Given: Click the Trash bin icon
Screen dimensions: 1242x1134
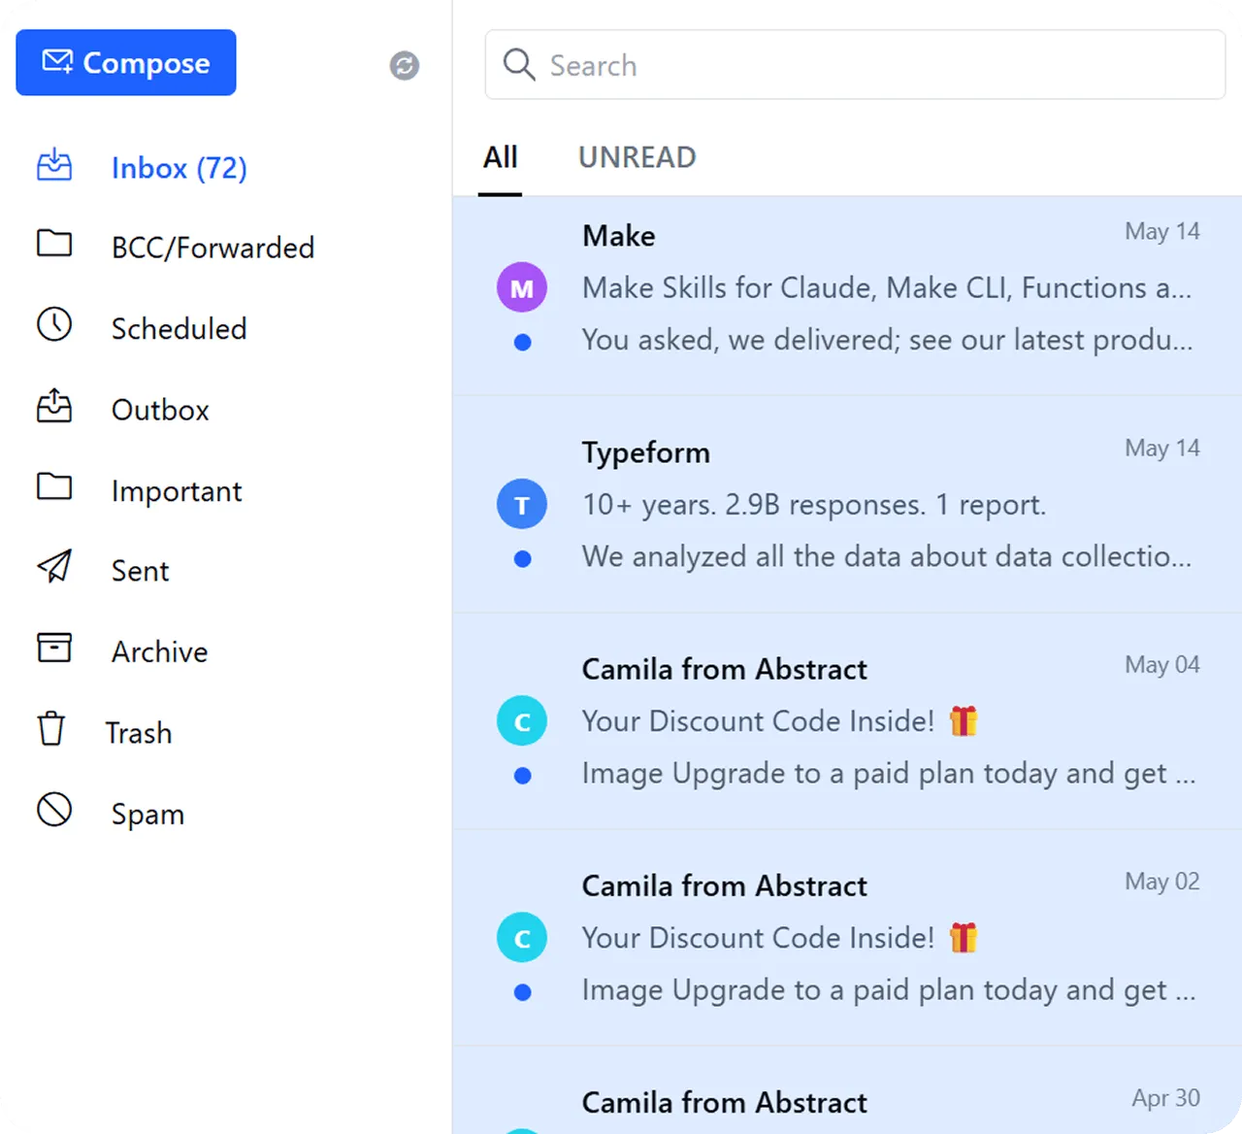Looking at the screenshot, I should pyautogui.click(x=51, y=728).
